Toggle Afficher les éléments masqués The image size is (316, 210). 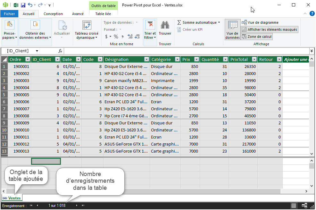[x=270, y=29]
